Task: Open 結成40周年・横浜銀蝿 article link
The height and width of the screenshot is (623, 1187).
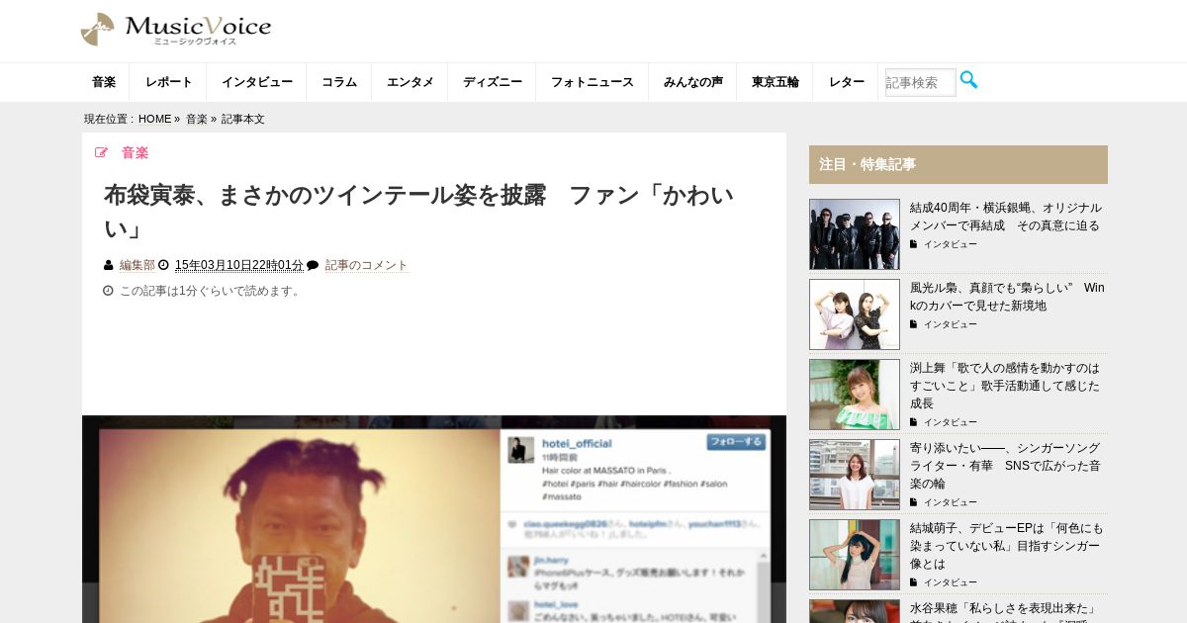Action: [x=1005, y=217]
